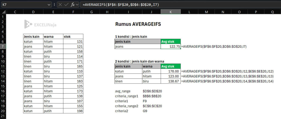Select the cell with stock value 171

[x=73, y=61]
